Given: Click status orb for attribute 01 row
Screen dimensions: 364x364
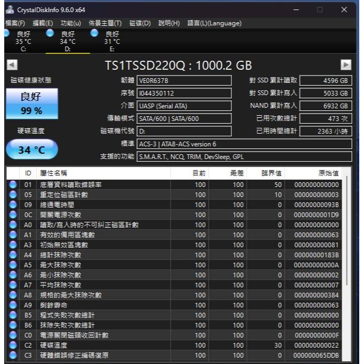Looking at the screenshot, I should 13,184.
